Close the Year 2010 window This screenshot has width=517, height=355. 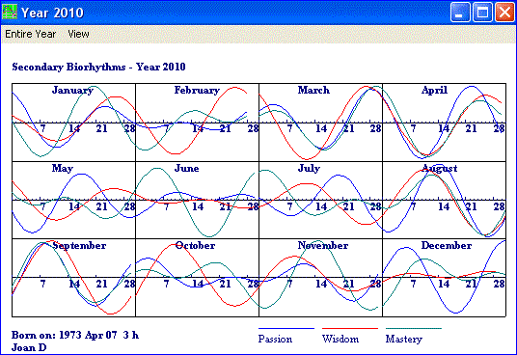[504, 13]
